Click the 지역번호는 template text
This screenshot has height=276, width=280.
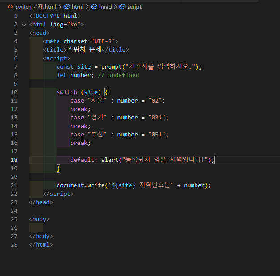tap(155, 185)
